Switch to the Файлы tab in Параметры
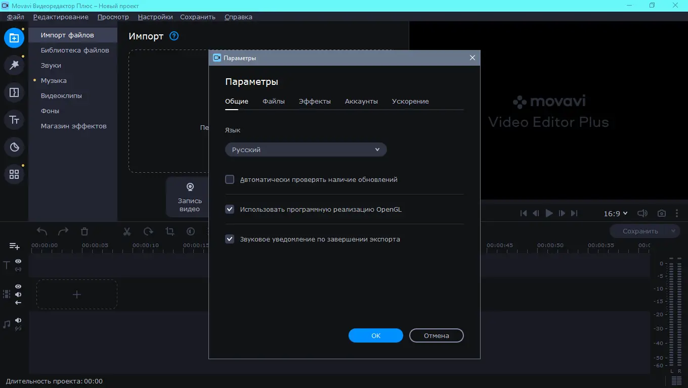 click(273, 101)
